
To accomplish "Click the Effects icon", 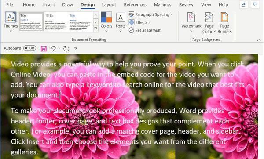I will pos(132,22).
